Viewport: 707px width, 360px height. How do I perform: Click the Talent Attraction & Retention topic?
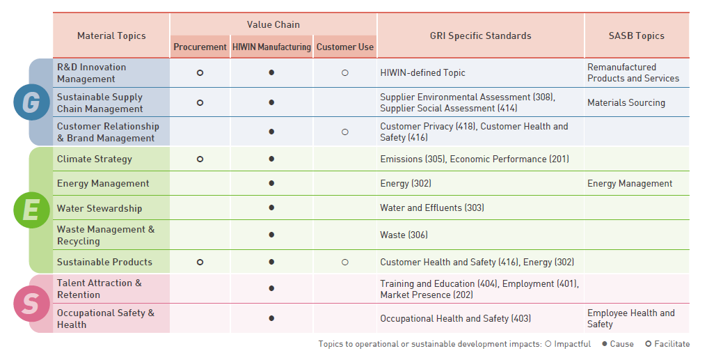coord(100,288)
